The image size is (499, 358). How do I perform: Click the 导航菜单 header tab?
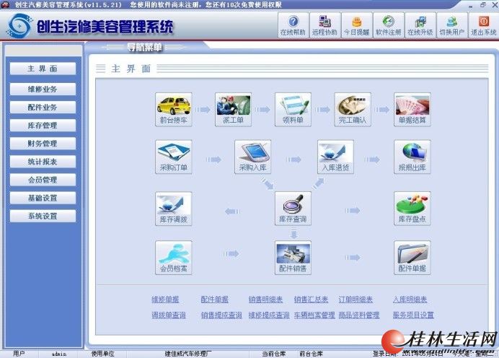pos(144,48)
